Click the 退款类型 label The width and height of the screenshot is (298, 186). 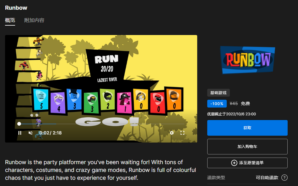tap(216, 178)
